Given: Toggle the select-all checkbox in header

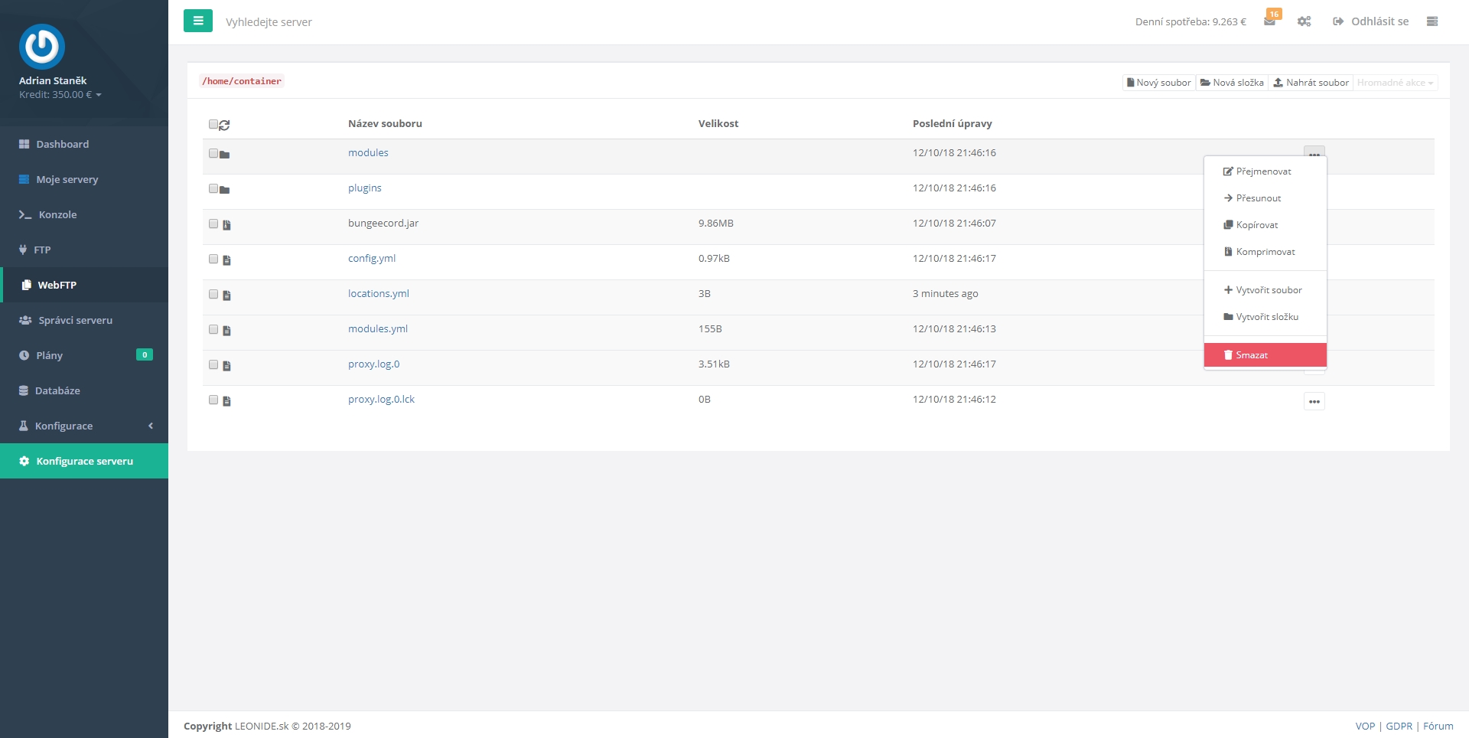Looking at the screenshot, I should tap(213, 124).
